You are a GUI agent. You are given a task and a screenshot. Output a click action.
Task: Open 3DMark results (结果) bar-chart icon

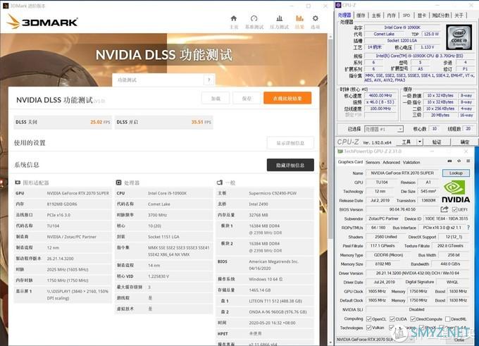point(299,18)
